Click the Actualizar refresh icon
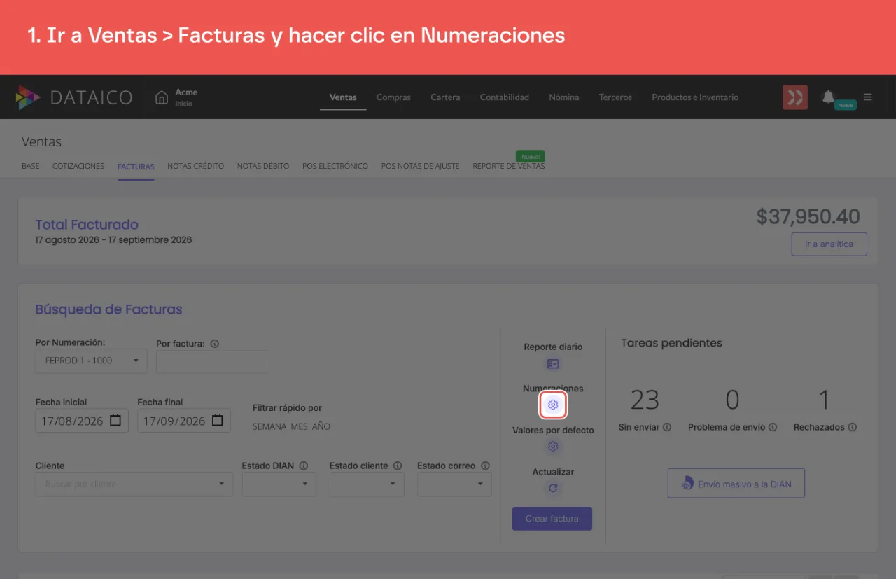The height and width of the screenshot is (579, 896). tap(553, 489)
